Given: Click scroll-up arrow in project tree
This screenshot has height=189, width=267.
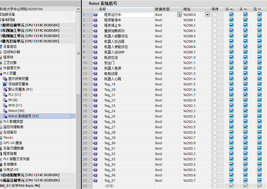Looking at the screenshot, I should pos(78,9).
